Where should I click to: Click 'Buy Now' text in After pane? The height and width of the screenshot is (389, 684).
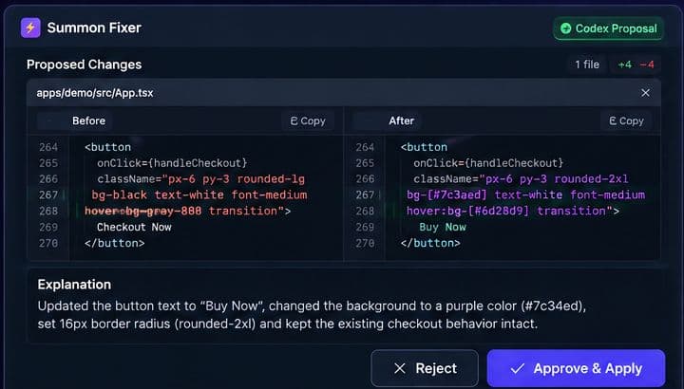[x=443, y=227]
